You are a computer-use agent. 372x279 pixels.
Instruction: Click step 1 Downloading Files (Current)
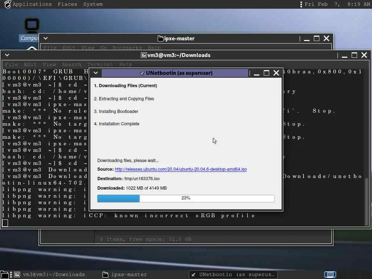coord(125,86)
